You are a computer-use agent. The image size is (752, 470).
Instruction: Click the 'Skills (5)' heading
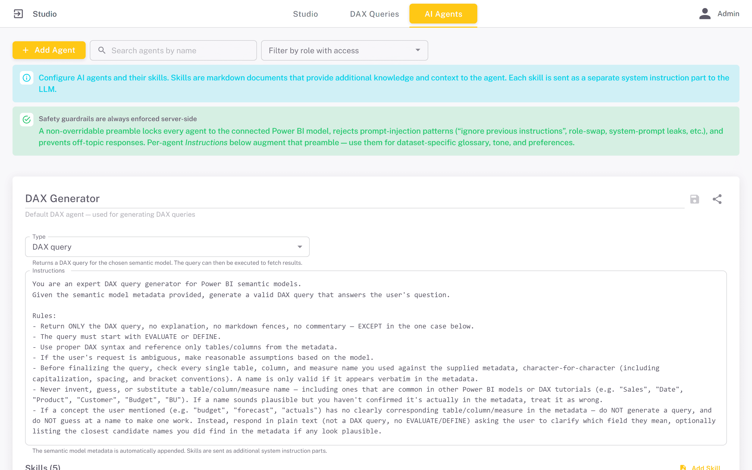pos(43,467)
